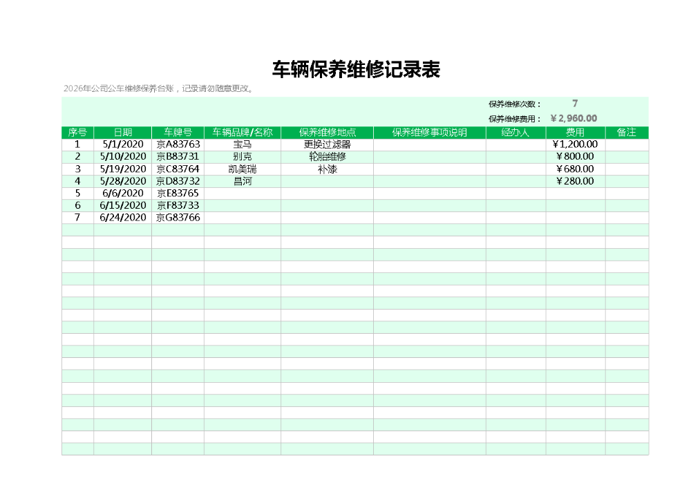Image resolution: width=691 pixels, height=501 pixels.
Task: Select vehicle brand cell 宝马
Action: [x=243, y=144]
